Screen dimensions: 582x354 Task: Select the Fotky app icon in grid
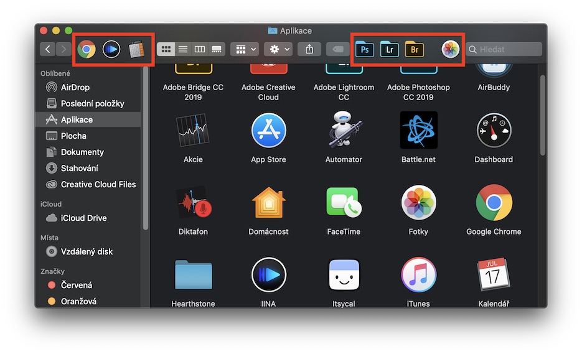(x=419, y=203)
